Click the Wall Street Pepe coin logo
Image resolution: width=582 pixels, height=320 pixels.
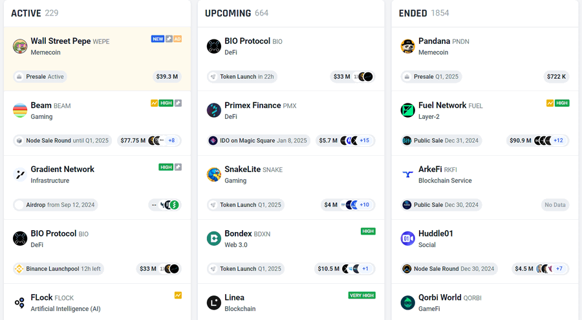(x=20, y=46)
